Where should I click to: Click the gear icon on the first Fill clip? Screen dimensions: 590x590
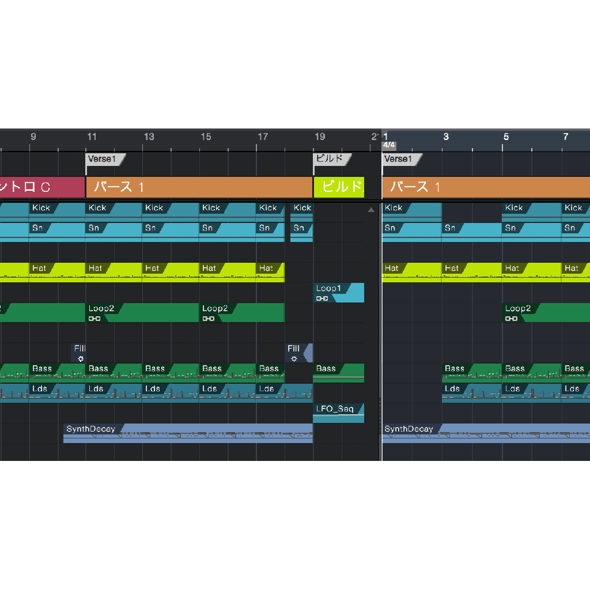tap(81, 359)
